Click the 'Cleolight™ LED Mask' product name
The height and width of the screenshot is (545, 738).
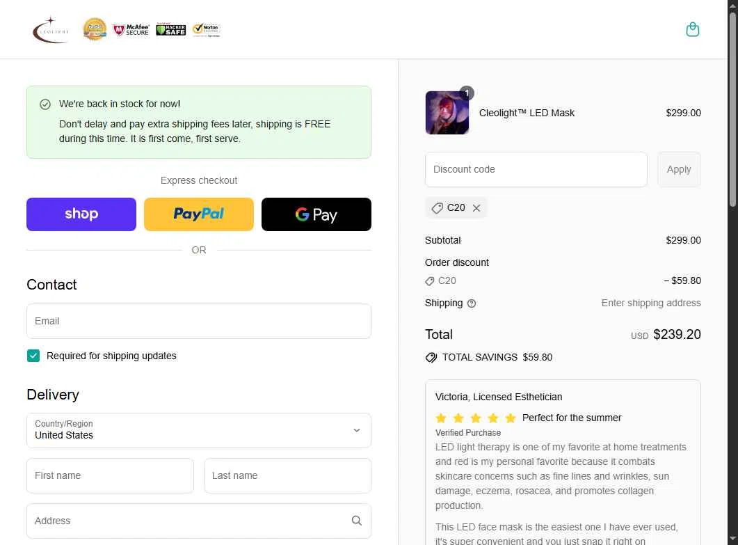[x=527, y=113]
